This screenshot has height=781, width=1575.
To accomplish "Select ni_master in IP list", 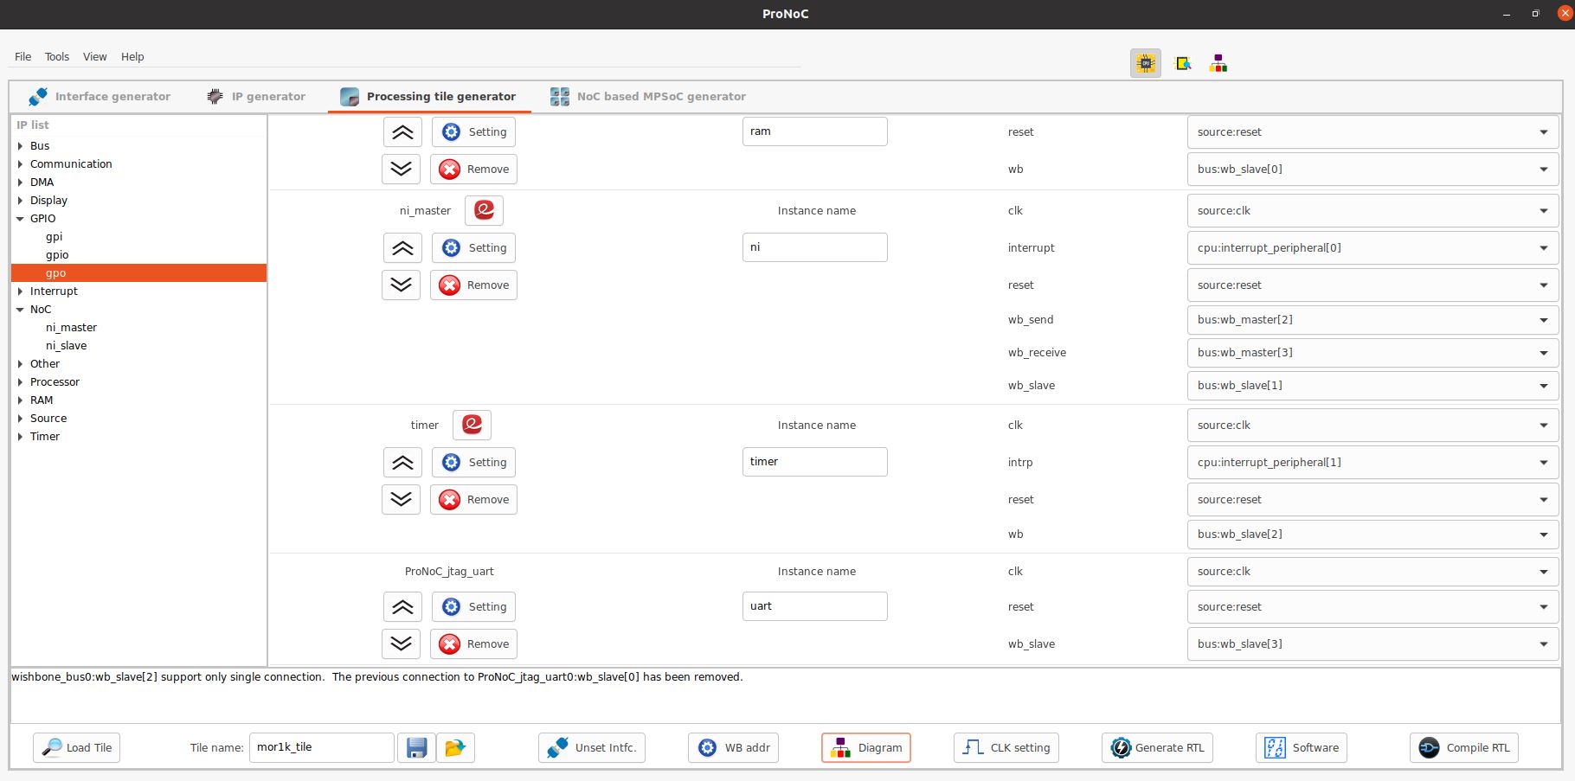I will click(x=71, y=328).
